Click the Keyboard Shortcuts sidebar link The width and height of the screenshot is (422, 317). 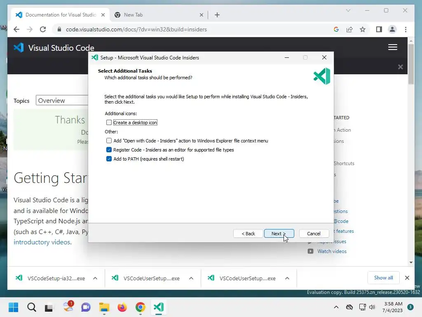click(344, 163)
